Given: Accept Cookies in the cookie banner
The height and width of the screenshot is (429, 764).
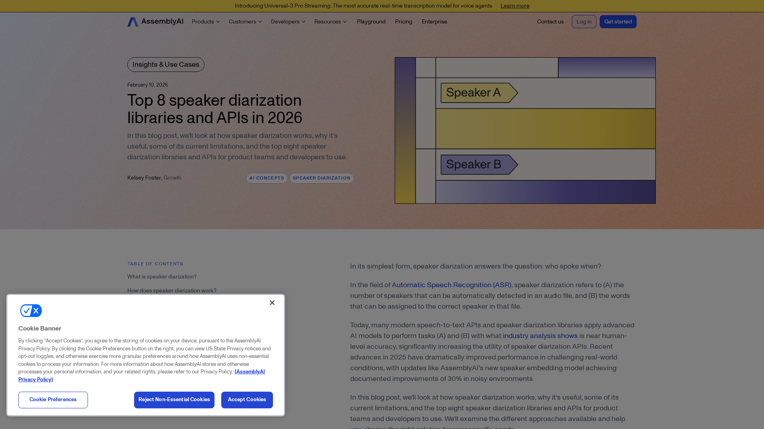Looking at the screenshot, I should [247, 400].
